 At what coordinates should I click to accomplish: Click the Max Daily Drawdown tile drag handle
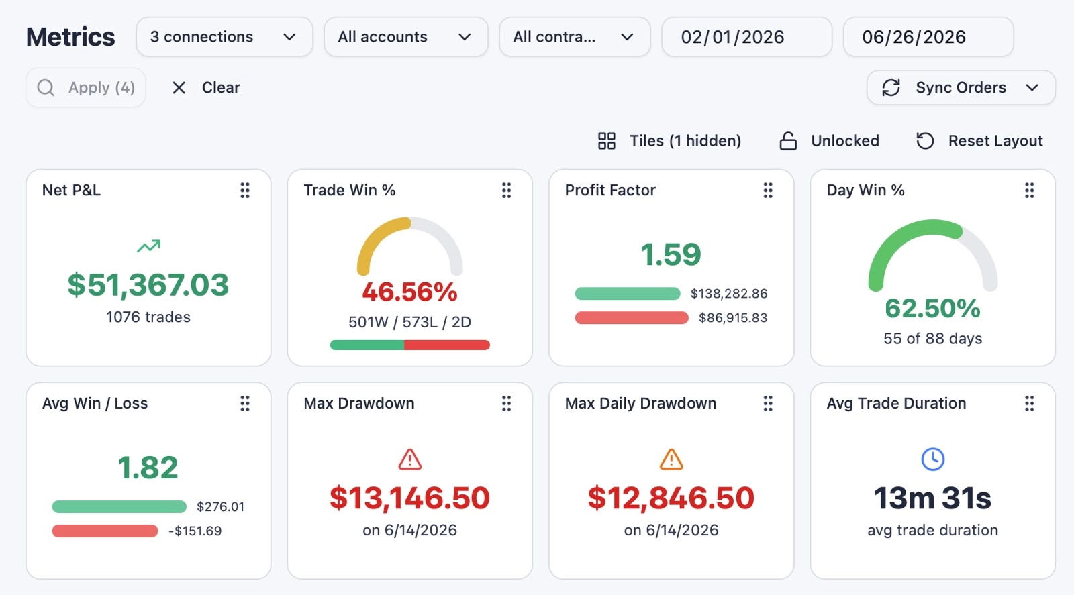click(x=768, y=403)
